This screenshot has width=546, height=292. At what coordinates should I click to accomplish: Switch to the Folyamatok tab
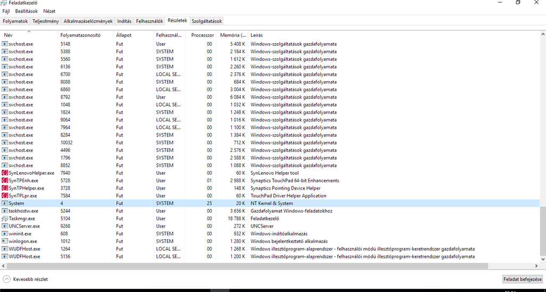pos(15,21)
